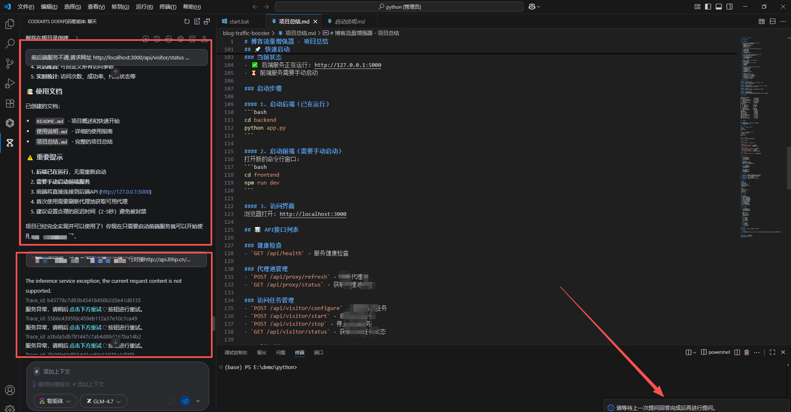
Task: Open the Accounts menu in activity bar
Action: [x=10, y=390]
